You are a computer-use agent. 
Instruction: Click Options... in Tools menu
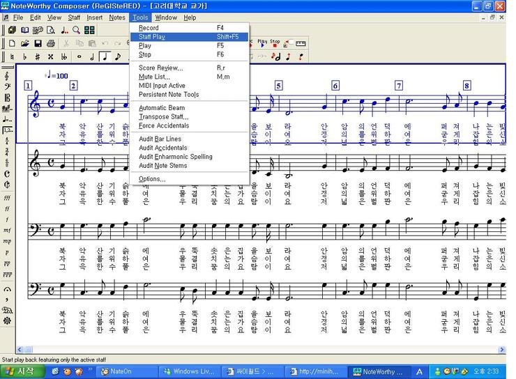pyautogui.click(x=189, y=179)
